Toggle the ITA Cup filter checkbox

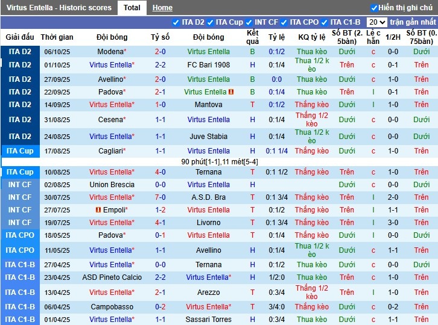tap(211, 22)
